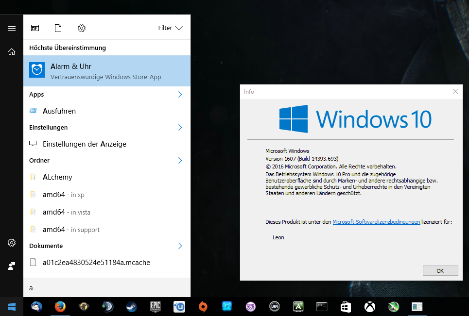Switch to Firefox in the taskbar

[60, 307]
